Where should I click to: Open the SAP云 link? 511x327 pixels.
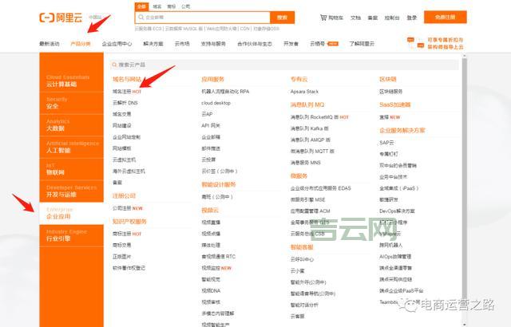click(x=386, y=143)
